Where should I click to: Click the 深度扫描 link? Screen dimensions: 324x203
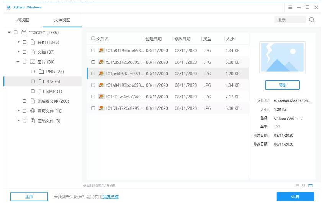110,197
